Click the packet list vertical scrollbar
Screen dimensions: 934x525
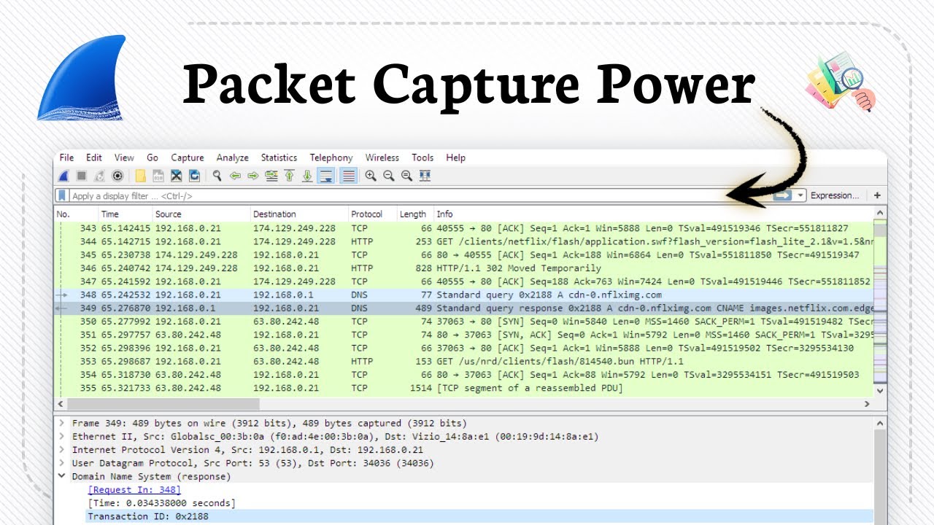tap(880, 230)
